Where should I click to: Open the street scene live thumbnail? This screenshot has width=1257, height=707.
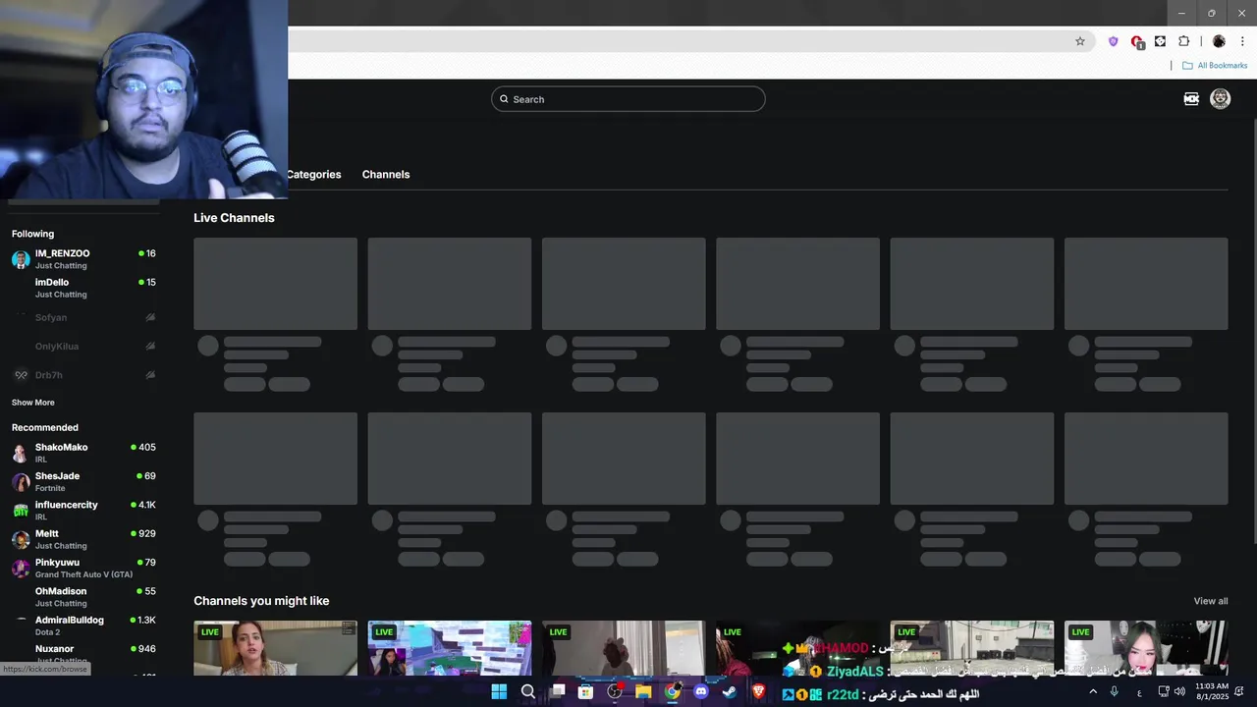coord(971,648)
